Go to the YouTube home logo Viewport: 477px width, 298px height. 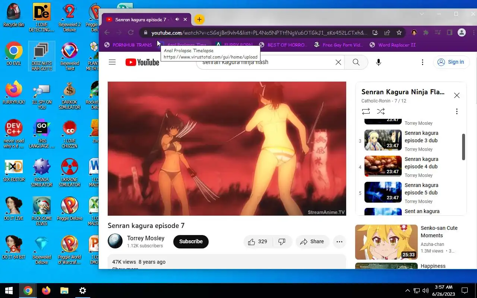click(142, 62)
